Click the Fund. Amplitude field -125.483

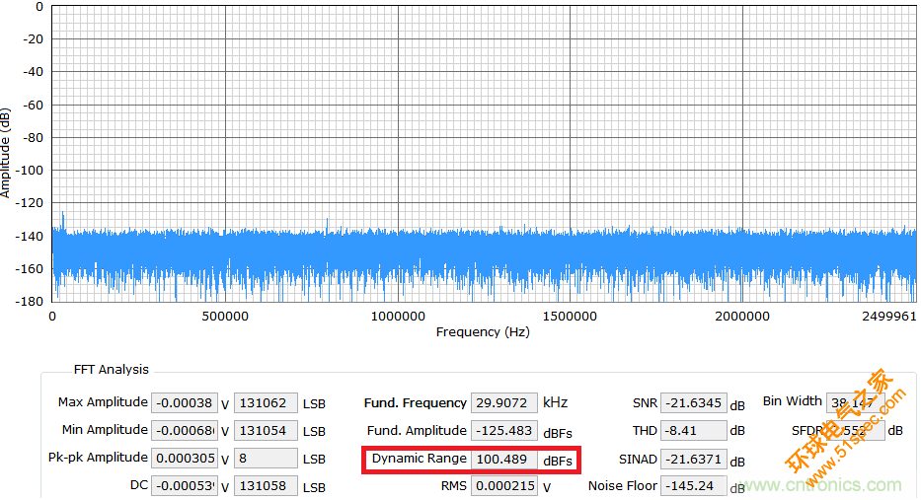pyautogui.click(x=504, y=431)
